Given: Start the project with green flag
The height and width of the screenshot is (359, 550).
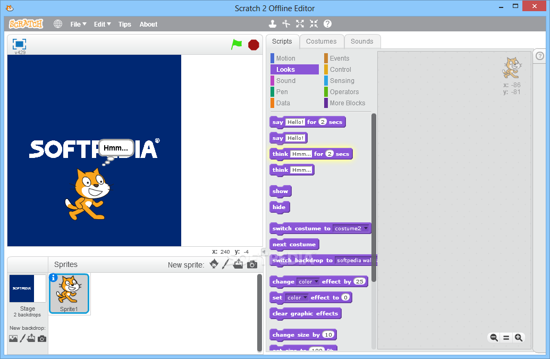Looking at the screenshot, I should (237, 45).
